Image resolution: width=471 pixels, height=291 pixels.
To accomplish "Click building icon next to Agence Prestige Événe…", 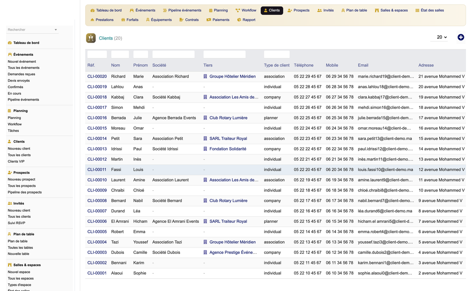I will pos(205,252).
